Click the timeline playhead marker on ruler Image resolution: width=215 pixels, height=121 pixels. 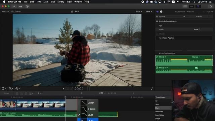pyautogui.click(x=66, y=97)
